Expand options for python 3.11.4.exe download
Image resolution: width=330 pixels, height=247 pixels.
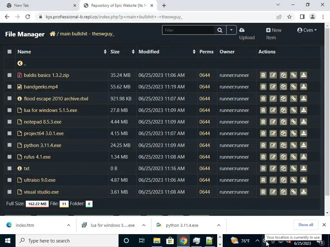coord(219,225)
